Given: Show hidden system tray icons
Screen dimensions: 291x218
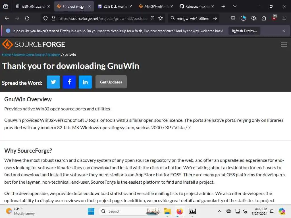Looking at the screenshot, I should tap(220, 211).
